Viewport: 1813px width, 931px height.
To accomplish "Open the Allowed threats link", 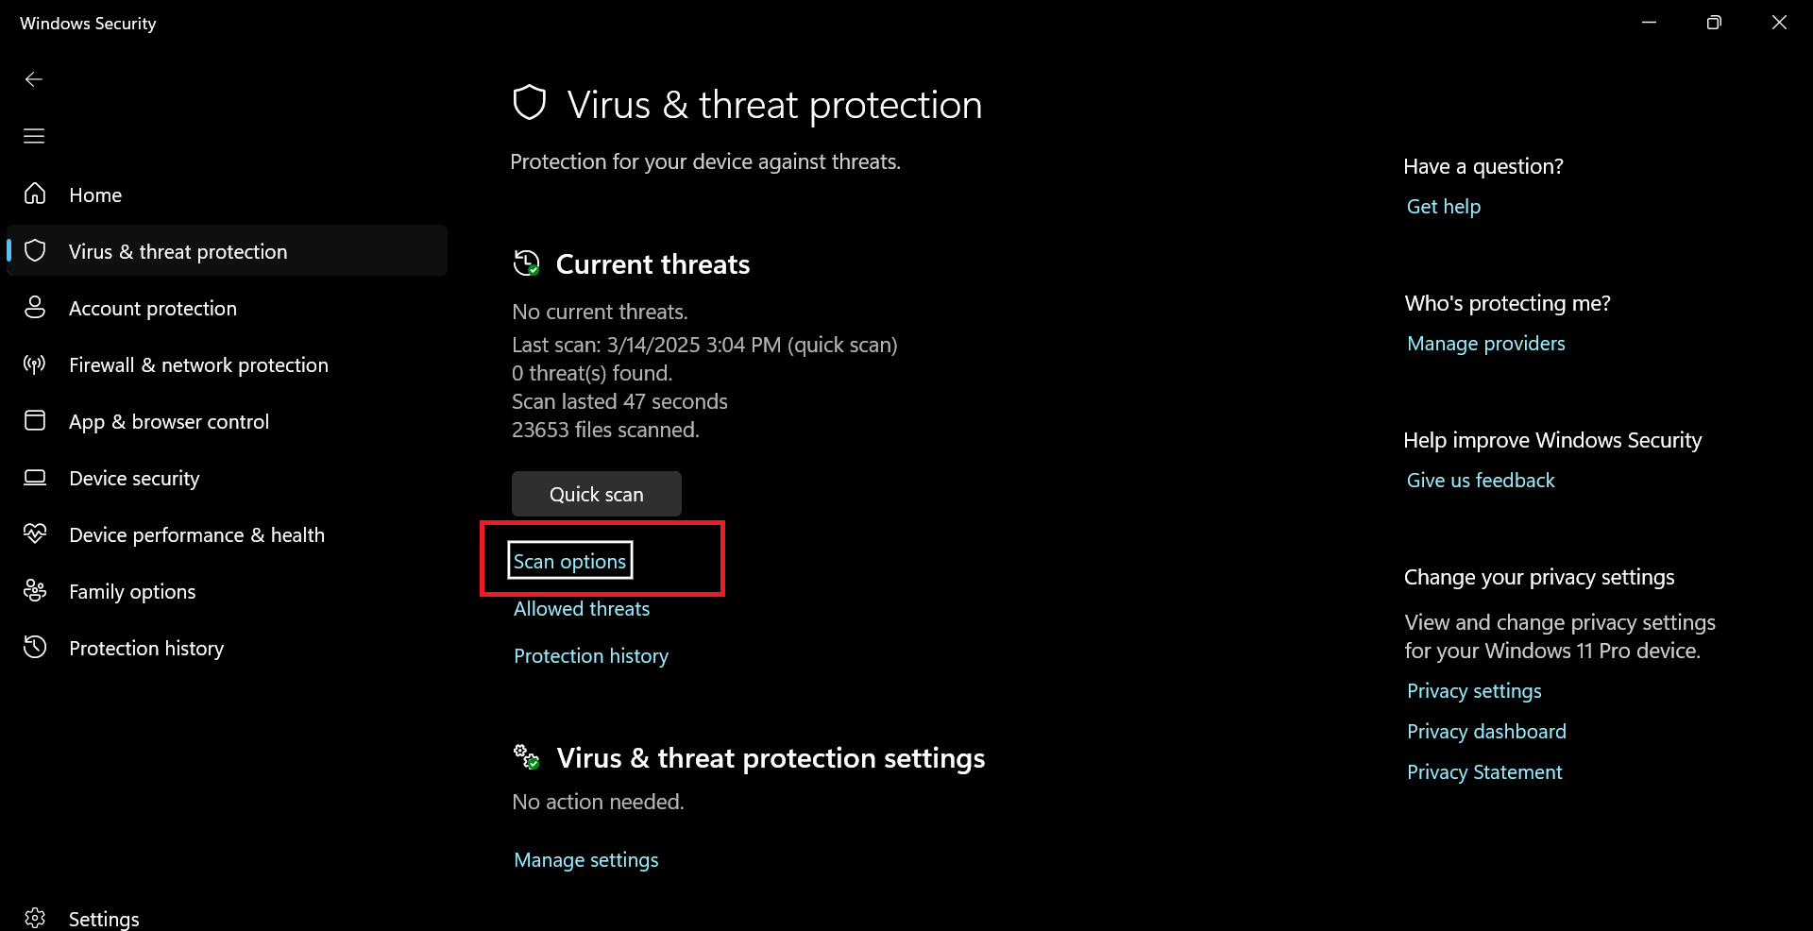I will pos(582,609).
